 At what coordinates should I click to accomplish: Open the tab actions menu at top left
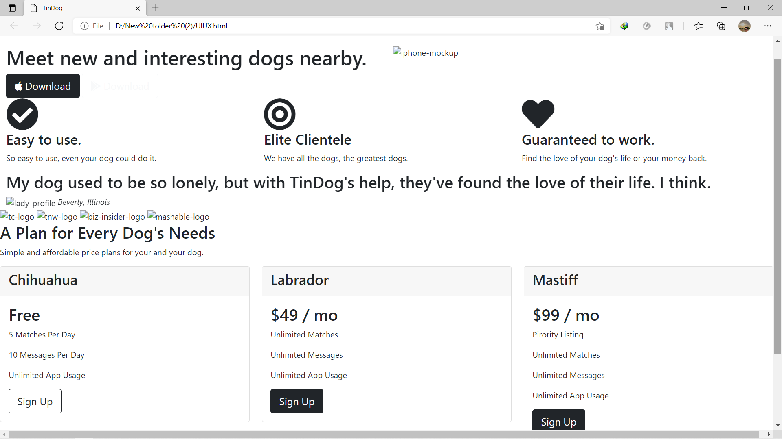click(12, 8)
